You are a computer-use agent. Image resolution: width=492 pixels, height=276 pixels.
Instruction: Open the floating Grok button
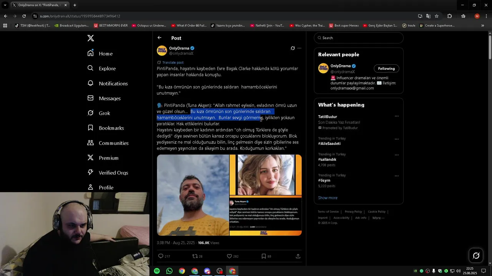(476, 256)
